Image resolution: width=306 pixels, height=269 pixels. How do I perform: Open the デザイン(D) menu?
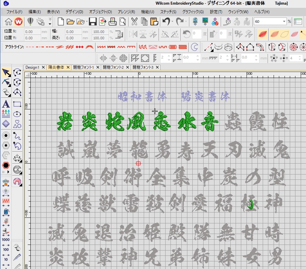(x=74, y=12)
